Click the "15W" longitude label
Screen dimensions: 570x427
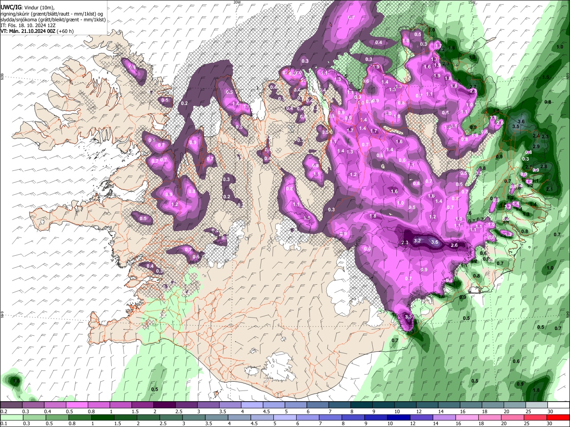[x=472, y=2]
